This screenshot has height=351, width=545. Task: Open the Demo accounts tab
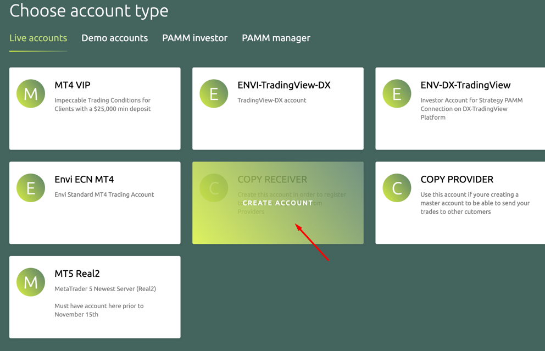click(x=115, y=38)
